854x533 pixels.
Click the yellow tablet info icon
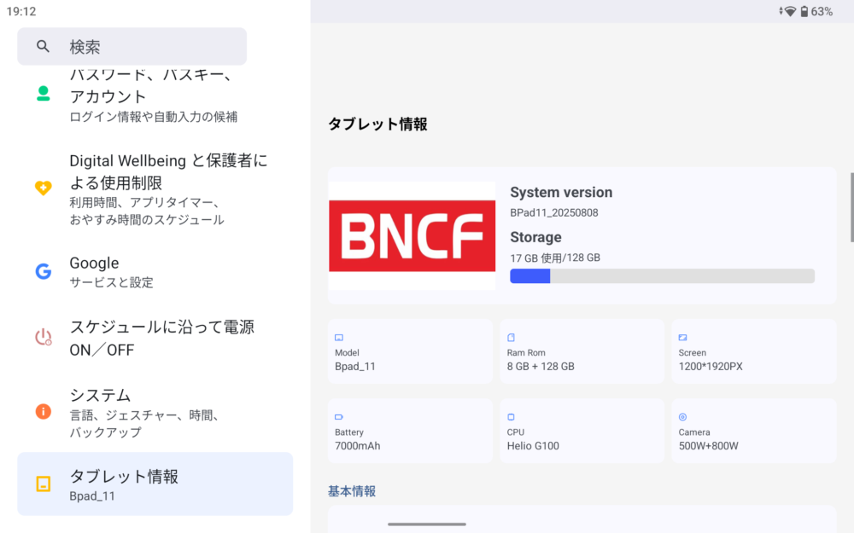pyautogui.click(x=44, y=484)
